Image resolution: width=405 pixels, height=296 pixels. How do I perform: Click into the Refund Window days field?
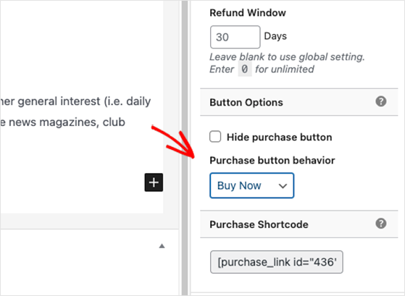pos(235,37)
